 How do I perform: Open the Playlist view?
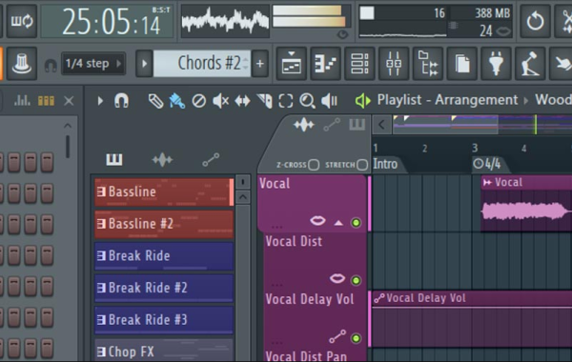pyautogui.click(x=291, y=64)
